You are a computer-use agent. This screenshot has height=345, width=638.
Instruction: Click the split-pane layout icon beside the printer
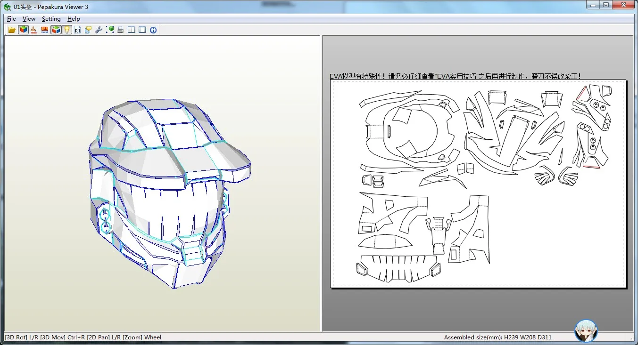coord(132,30)
